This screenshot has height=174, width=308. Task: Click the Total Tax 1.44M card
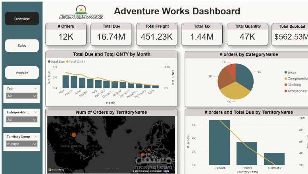click(202, 34)
